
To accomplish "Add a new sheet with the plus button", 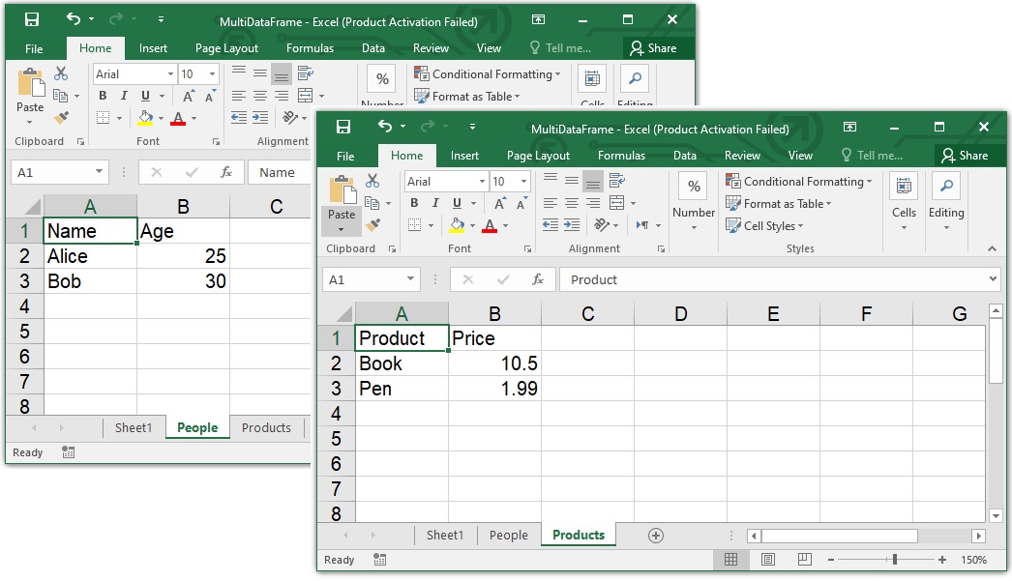I will [656, 535].
